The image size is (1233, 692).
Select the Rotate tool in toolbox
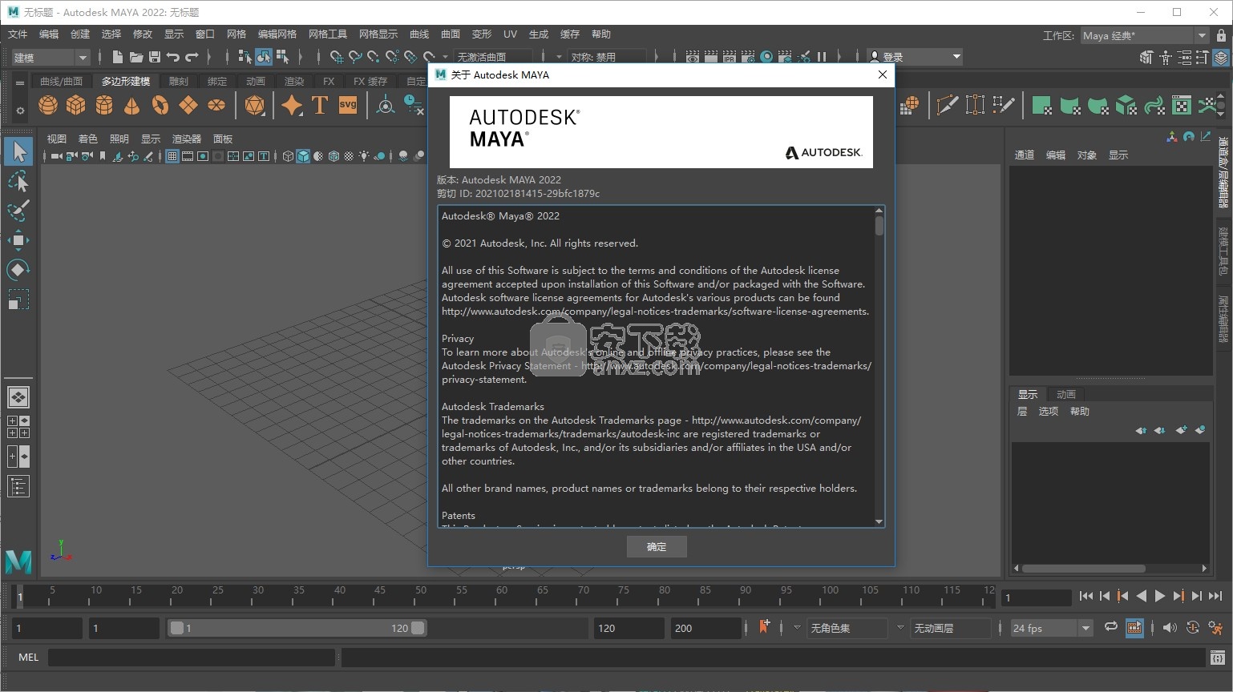coord(18,270)
